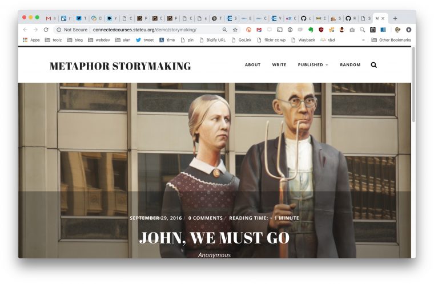Click the Evernote elephant extension icon

pos(311,30)
